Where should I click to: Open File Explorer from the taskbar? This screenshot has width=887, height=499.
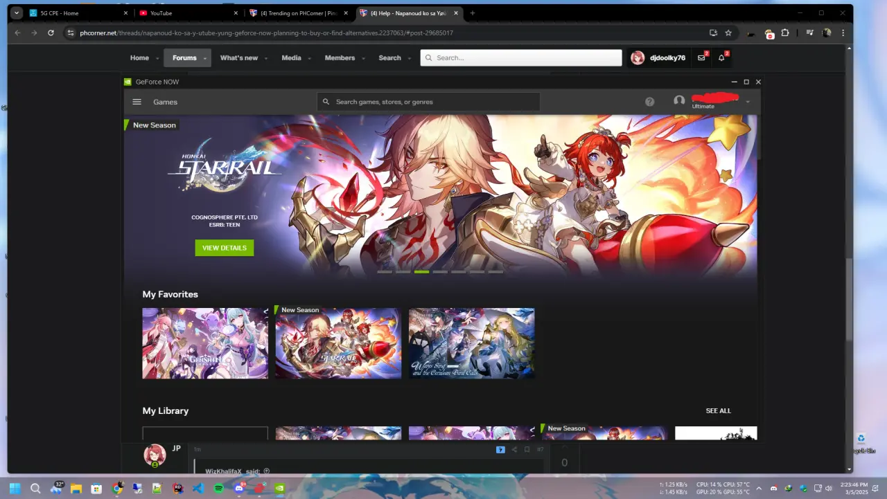(76, 488)
